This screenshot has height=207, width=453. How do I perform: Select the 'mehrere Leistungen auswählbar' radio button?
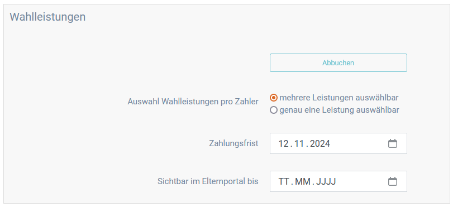(274, 98)
